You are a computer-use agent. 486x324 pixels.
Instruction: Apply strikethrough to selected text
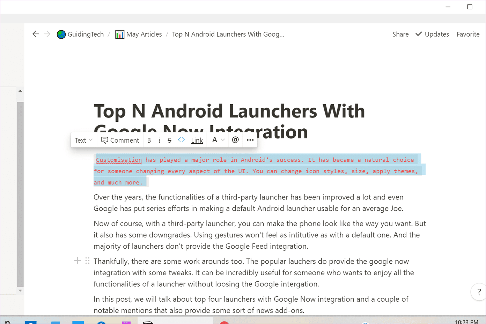tap(169, 140)
